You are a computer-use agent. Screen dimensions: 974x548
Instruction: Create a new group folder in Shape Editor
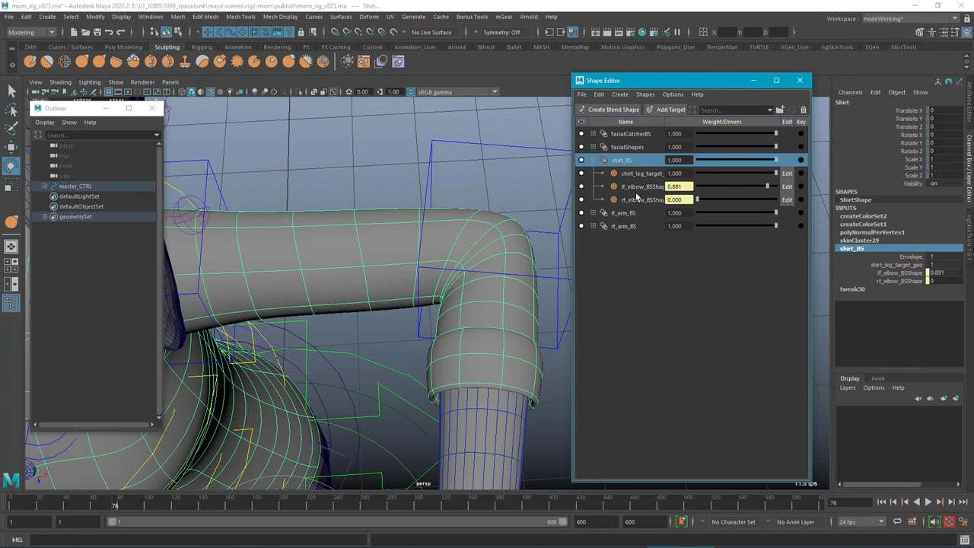click(780, 110)
